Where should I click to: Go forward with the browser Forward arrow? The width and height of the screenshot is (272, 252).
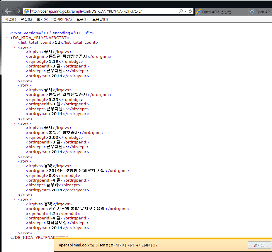(x=18, y=11)
